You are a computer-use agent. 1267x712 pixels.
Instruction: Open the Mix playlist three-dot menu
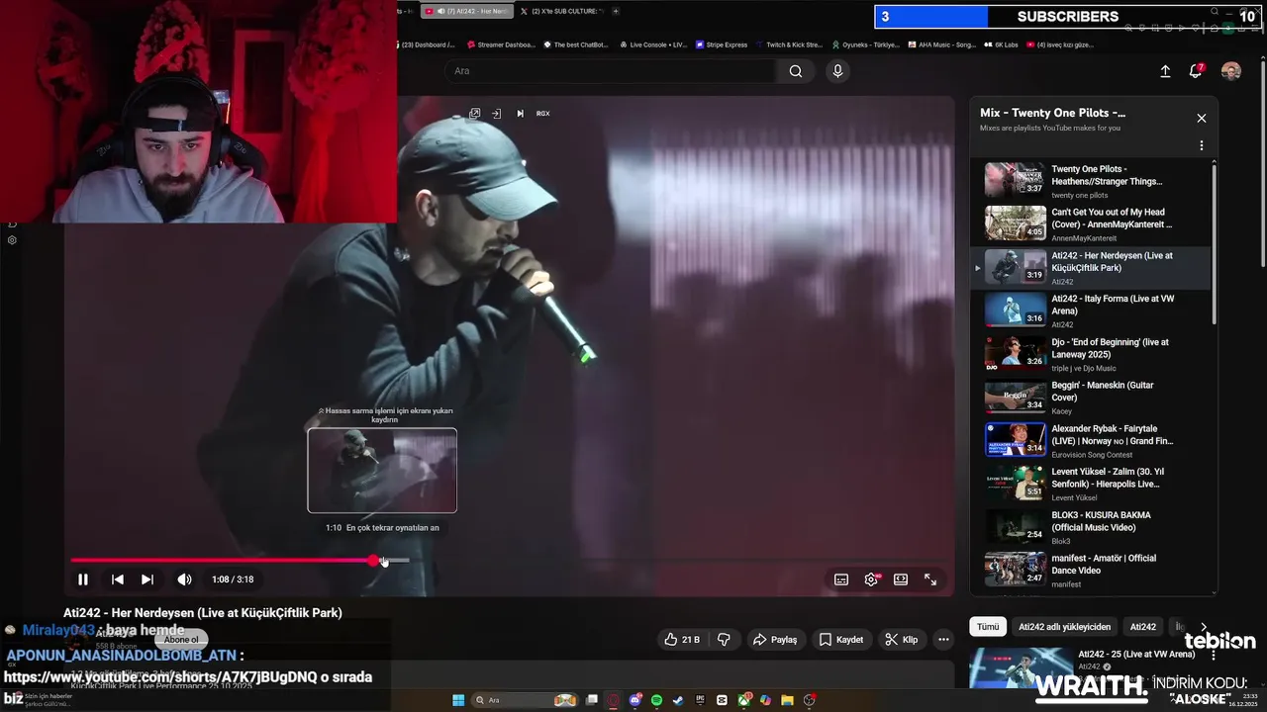(x=1202, y=145)
